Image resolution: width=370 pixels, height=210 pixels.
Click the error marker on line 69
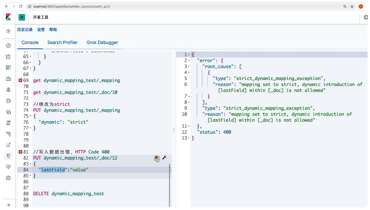point(20,80)
